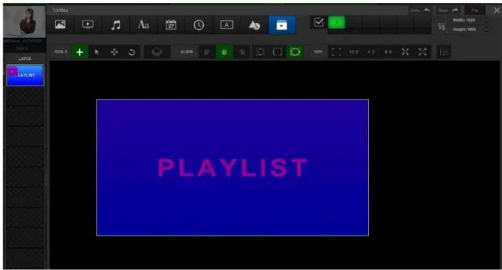This screenshot has height=270, width=502.
Task: Choose the pointer select tool
Action: (x=97, y=52)
